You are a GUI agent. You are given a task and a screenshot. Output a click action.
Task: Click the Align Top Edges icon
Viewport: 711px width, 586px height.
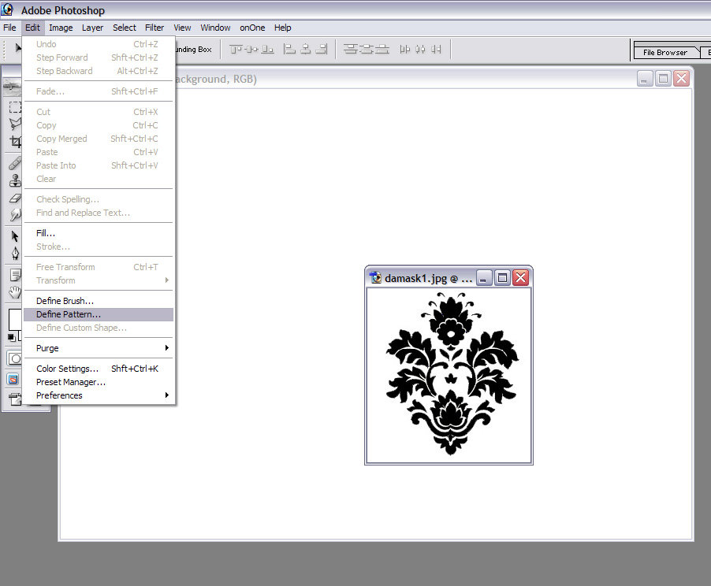tap(236, 49)
